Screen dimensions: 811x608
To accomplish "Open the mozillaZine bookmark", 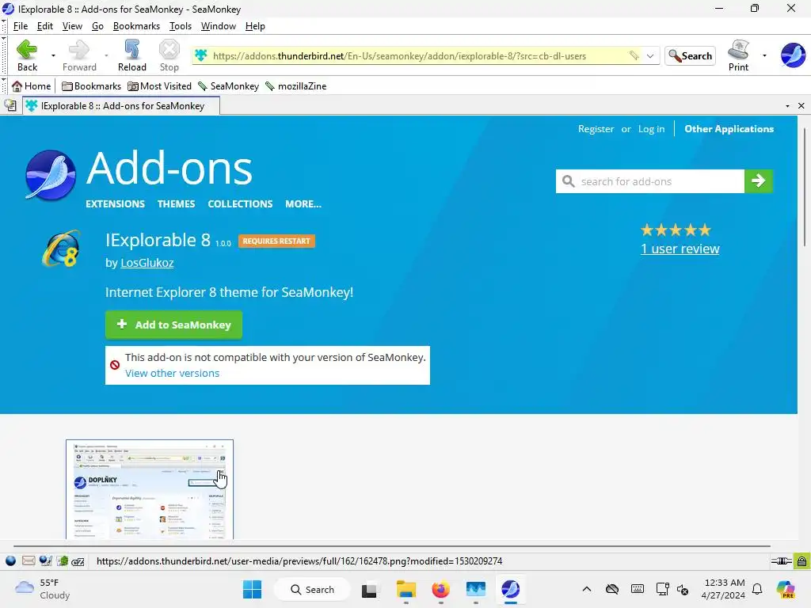I will (x=296, y=85).
